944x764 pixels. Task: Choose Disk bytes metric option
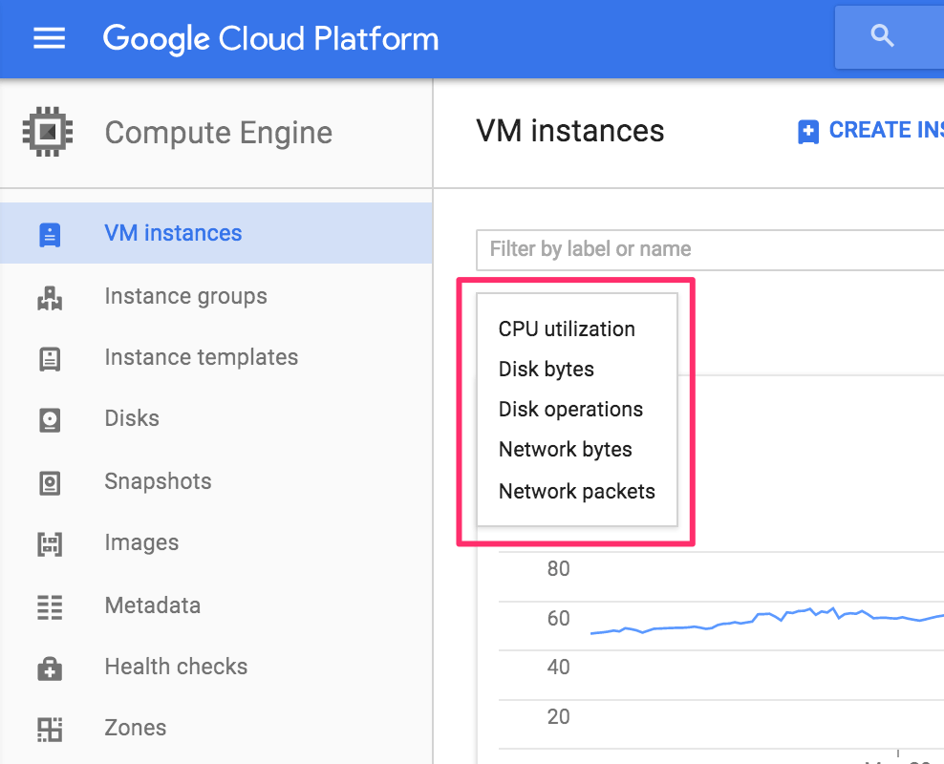547,370
